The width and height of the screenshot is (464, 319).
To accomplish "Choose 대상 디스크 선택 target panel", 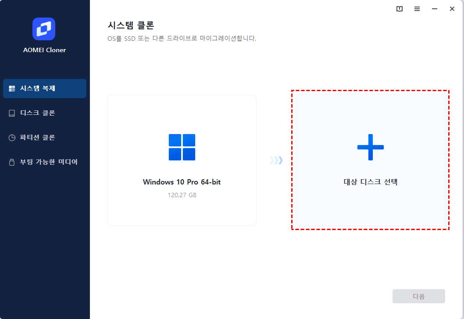I will click(371, 160).
